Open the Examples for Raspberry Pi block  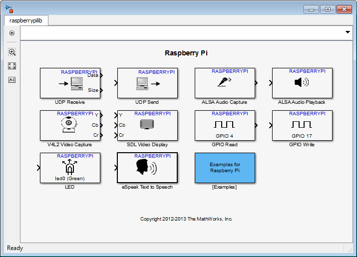coord(225,168)
